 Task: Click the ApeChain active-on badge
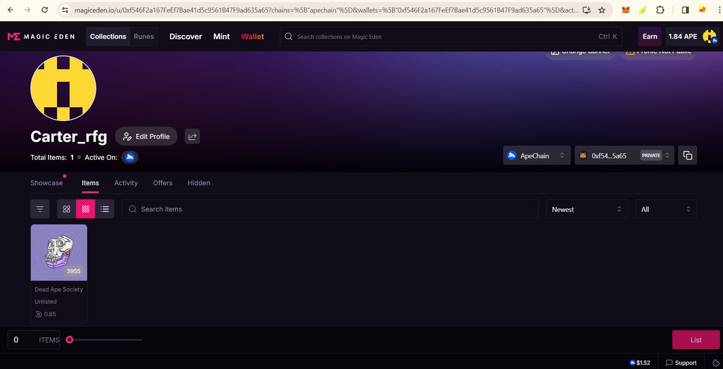tap(130, 157)
